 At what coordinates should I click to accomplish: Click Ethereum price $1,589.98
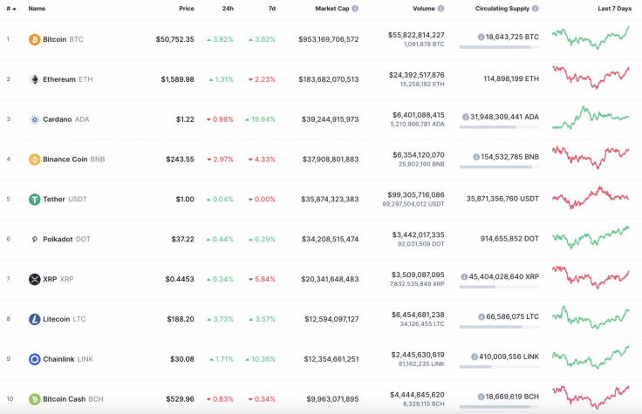177,79
